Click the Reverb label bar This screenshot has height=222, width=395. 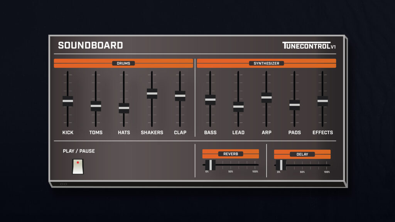coord(231,154)
